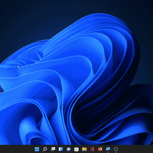The height and width of the screenshot is (153, 153).
Task: Switch to OBS Studio
Action: pos(116,149)
